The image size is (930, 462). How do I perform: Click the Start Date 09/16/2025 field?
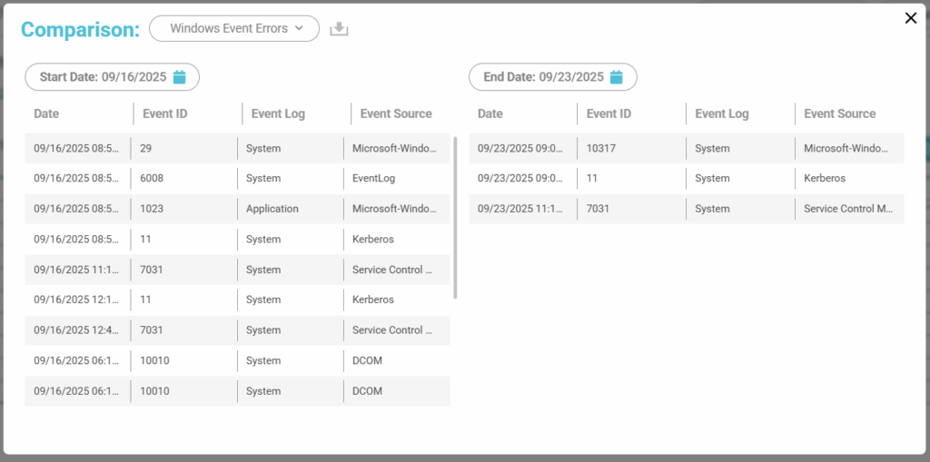[103, 77]
